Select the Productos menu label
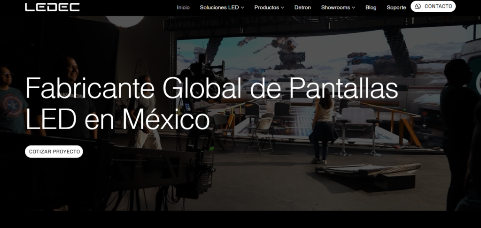 (x=266, y=8)
